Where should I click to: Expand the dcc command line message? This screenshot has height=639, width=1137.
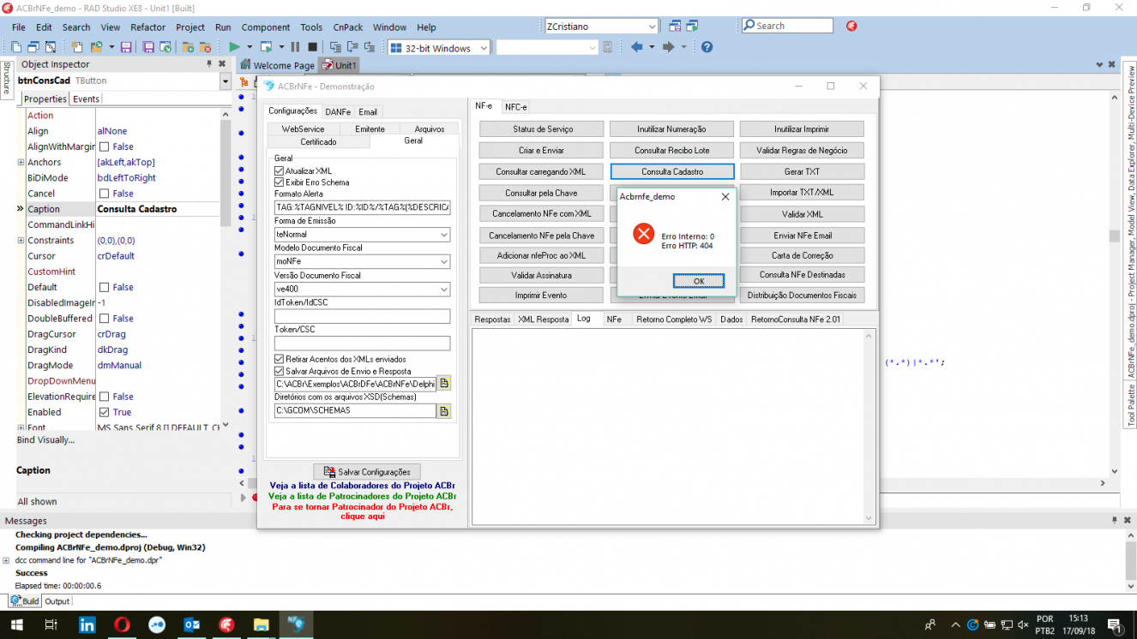7,560
